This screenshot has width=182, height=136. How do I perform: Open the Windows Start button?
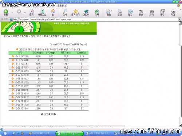point(5,133)
